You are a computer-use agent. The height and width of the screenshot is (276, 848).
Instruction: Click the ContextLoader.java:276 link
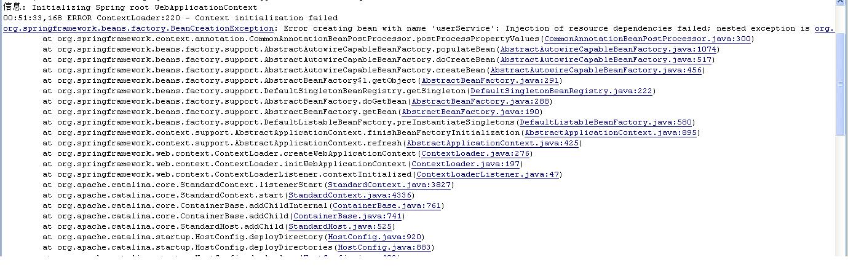[475, 153]
